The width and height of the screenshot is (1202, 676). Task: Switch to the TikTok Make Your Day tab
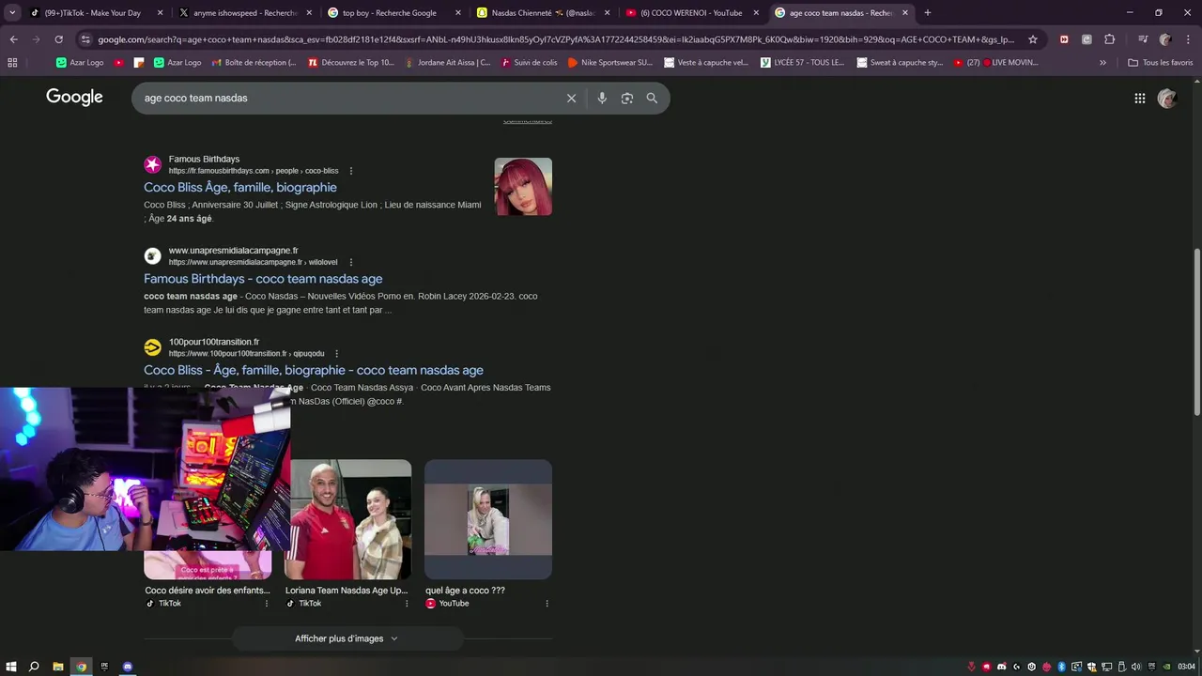92,13
